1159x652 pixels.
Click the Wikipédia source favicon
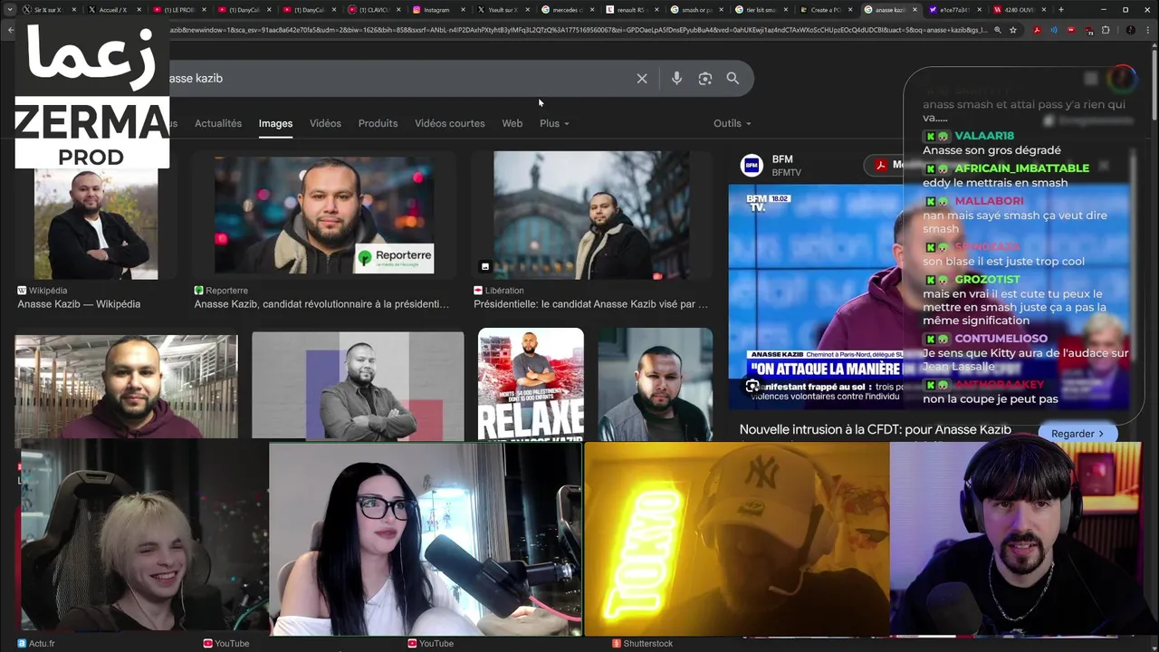point(22,291)
